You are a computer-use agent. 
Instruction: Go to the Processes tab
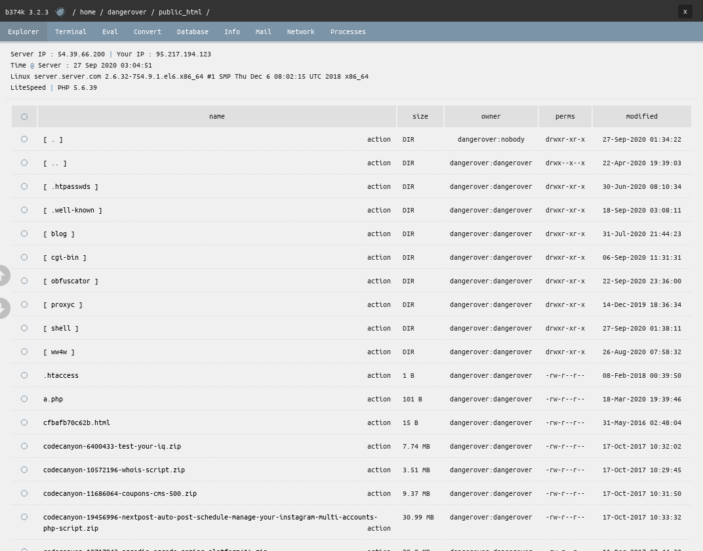click(348, 31)
